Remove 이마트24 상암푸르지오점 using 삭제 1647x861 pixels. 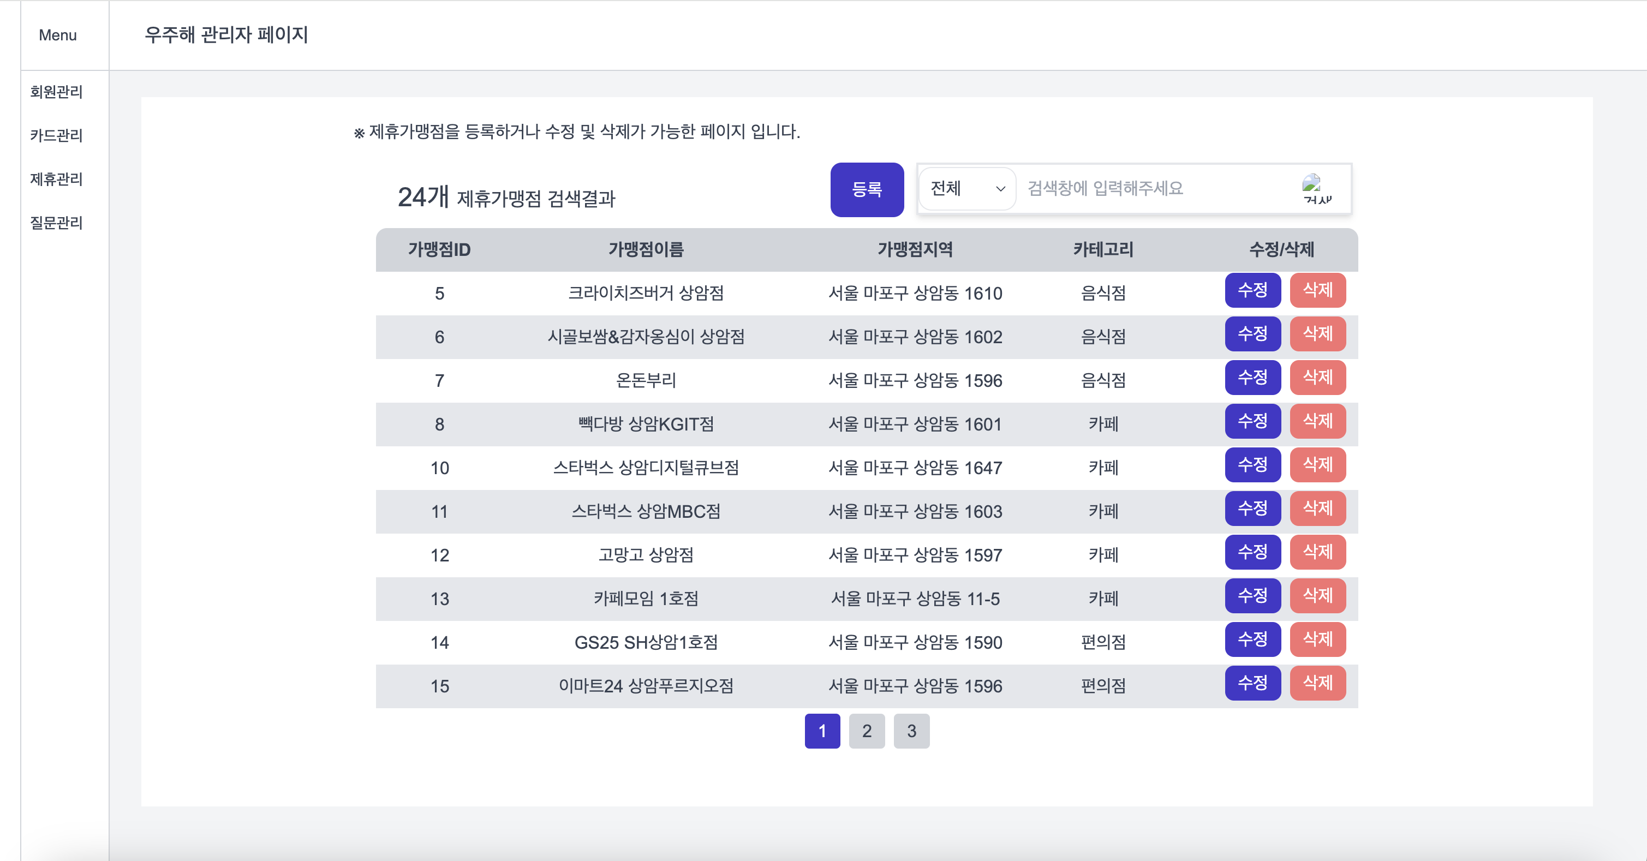point(1317,683)
